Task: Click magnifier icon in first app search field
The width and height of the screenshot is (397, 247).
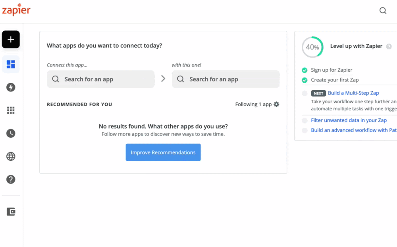Action: [x=56, y=79]
